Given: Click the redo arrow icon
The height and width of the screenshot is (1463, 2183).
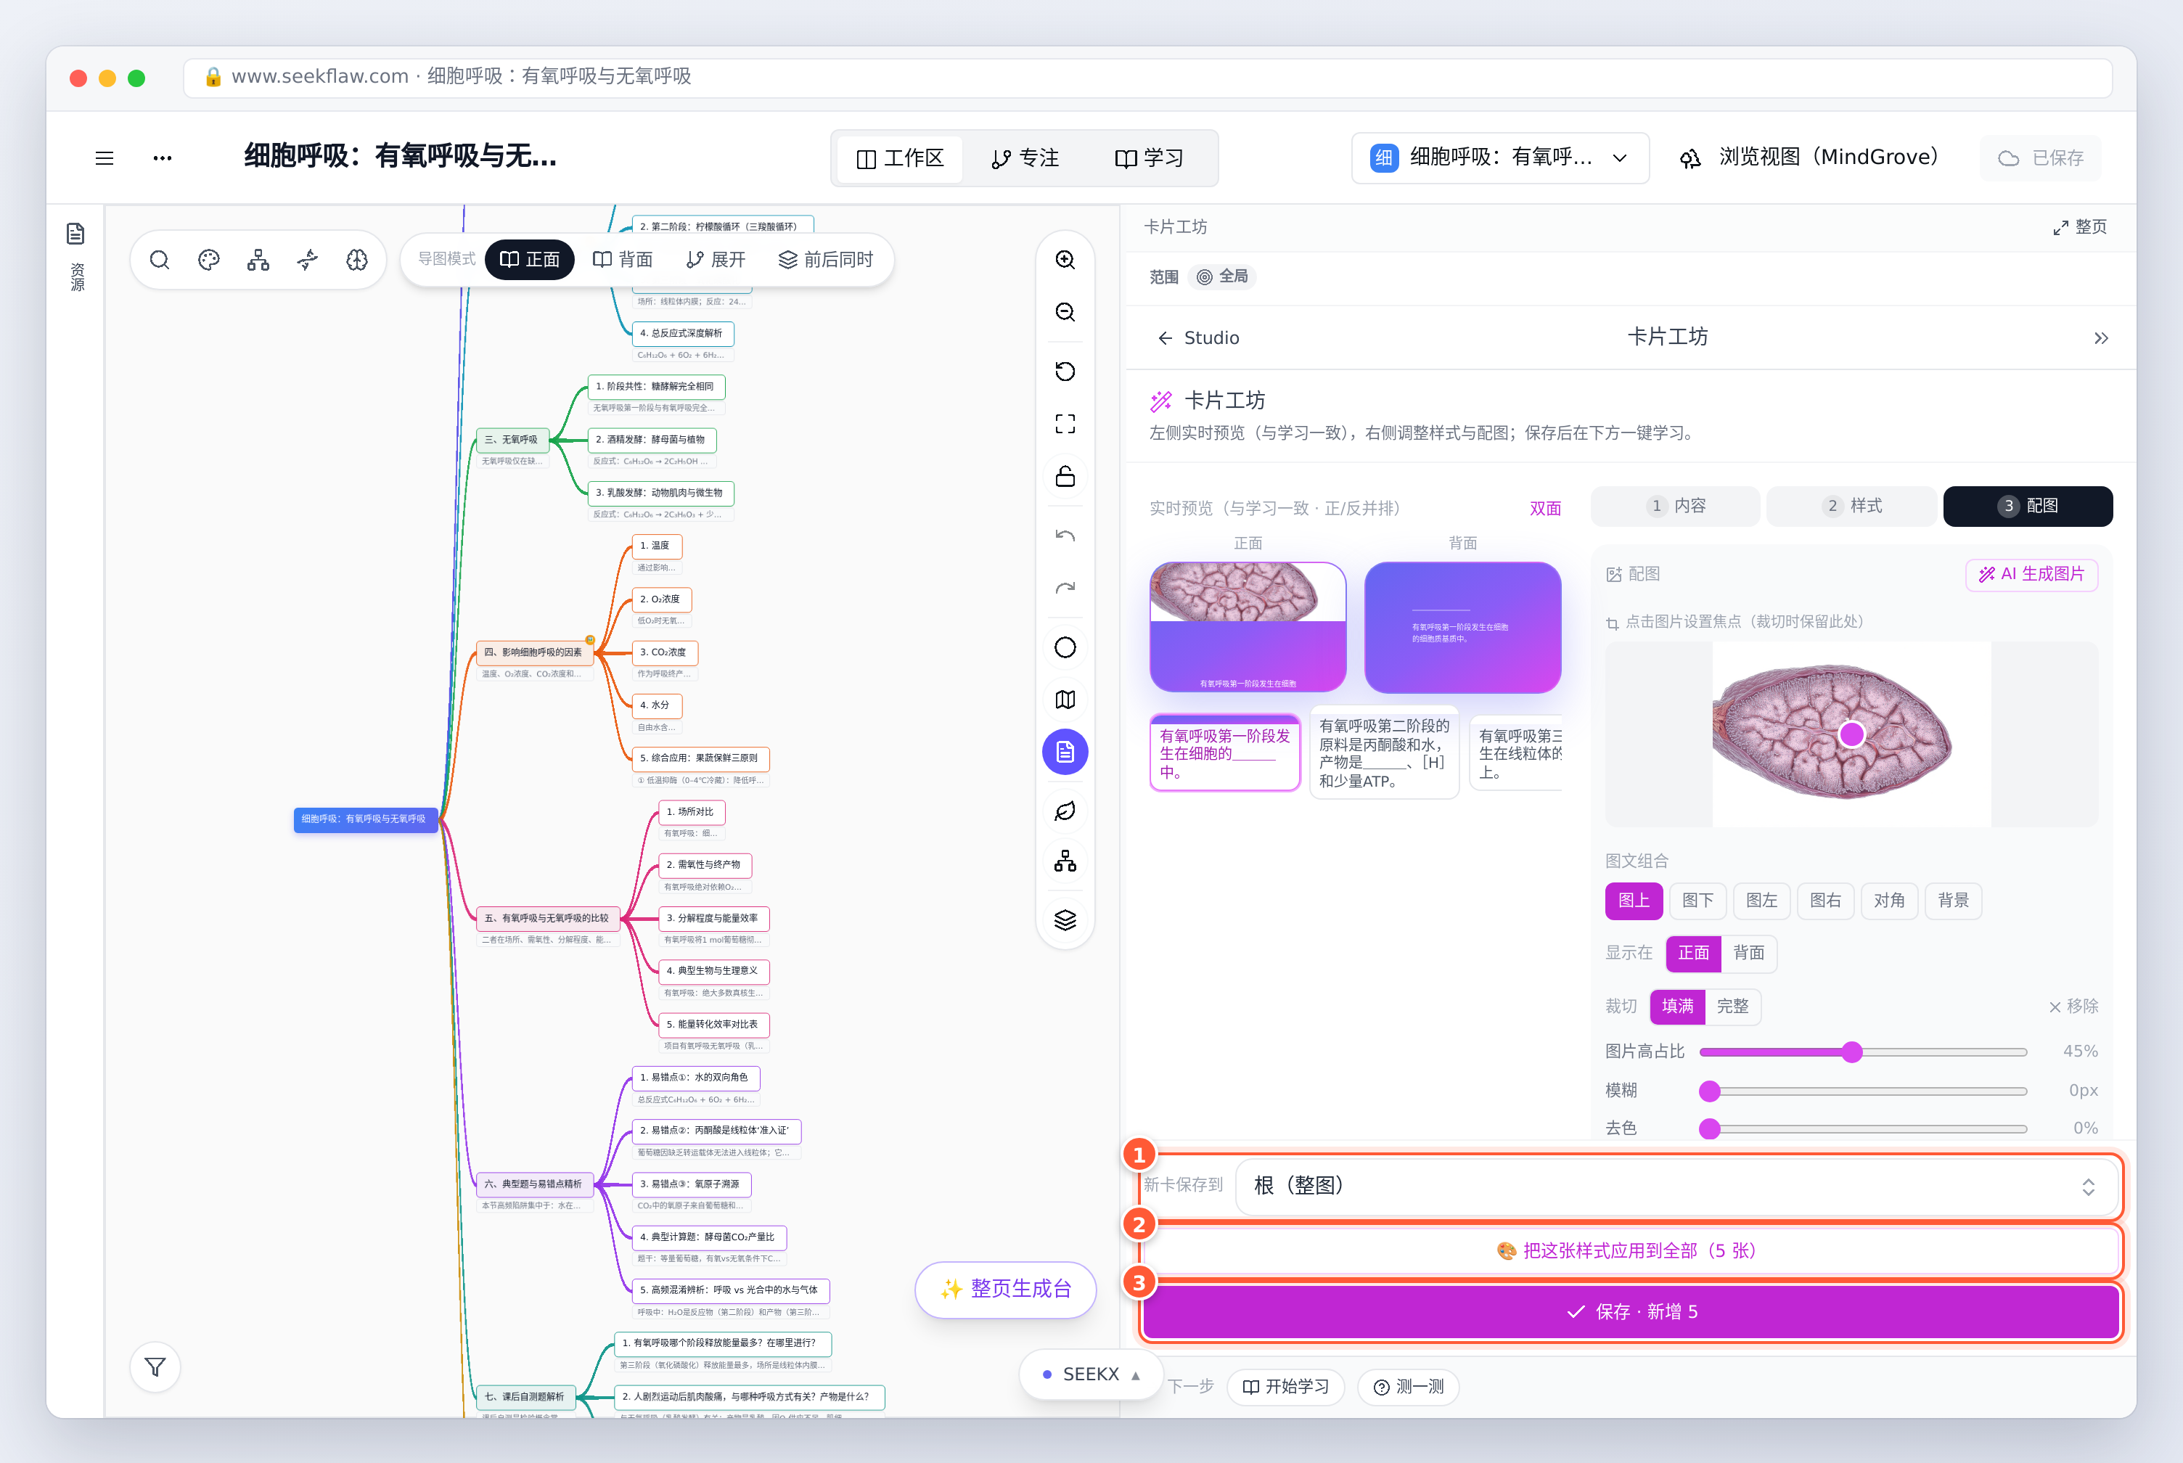Looking at the screenshot, I should click(1065, 588).
